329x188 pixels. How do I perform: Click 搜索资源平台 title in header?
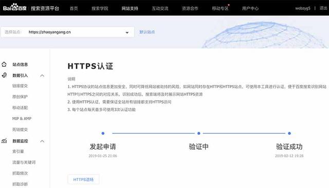point(45,8)
